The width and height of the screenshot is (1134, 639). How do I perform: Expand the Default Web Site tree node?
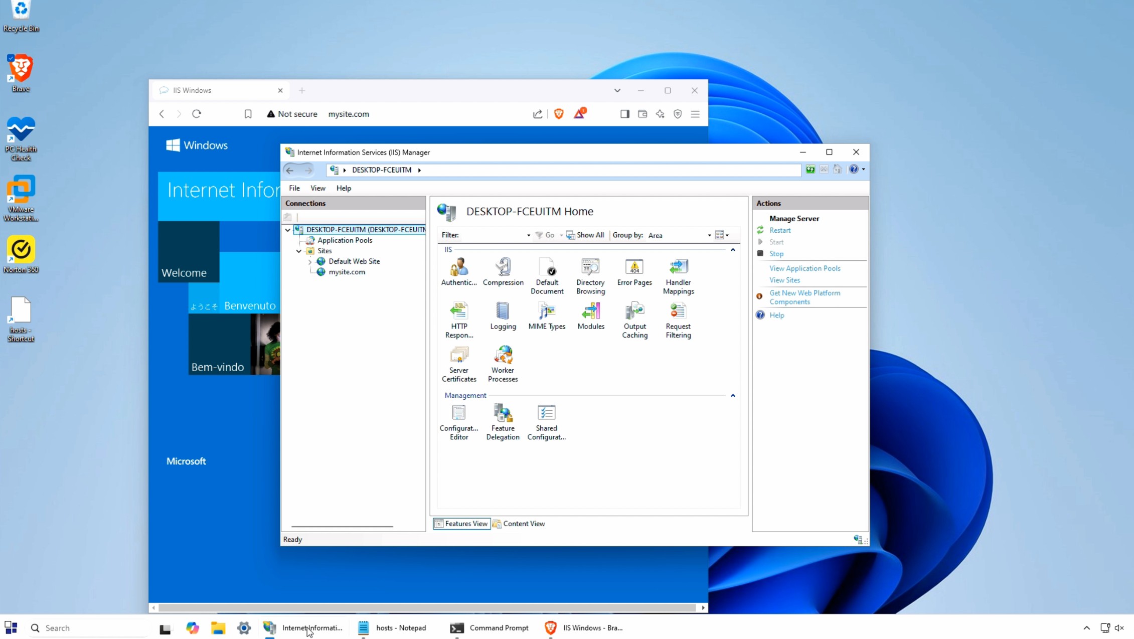[x=310, y=261]
